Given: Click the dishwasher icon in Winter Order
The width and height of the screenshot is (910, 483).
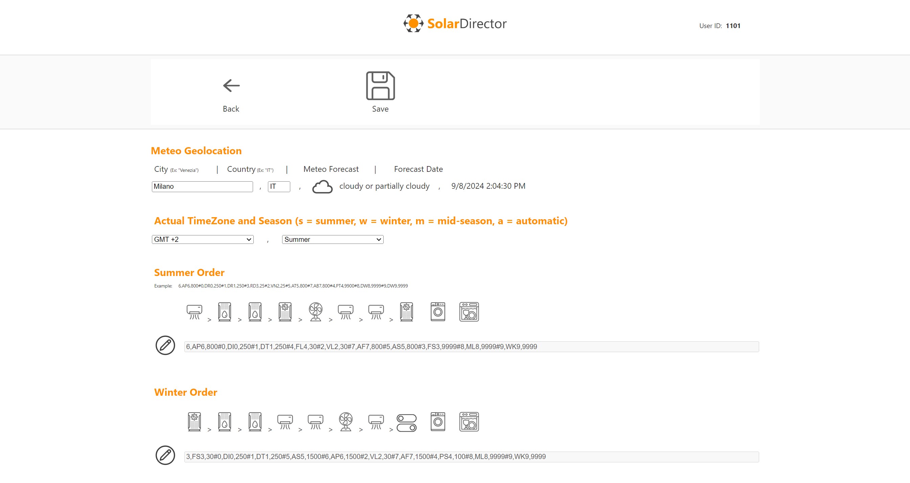Looking at the screenshot, I should coord(469,421).
